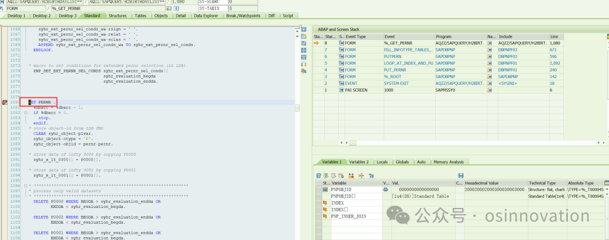Click the Program column header in stack

point(460,37)
